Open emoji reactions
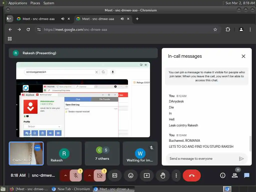The width and height of the screenshot is (256, 192). click(130, 175)
